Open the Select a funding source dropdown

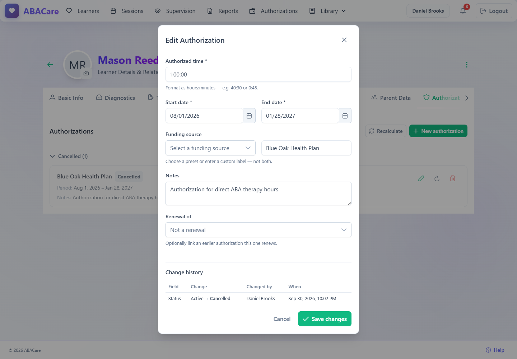tap(210, 148)
